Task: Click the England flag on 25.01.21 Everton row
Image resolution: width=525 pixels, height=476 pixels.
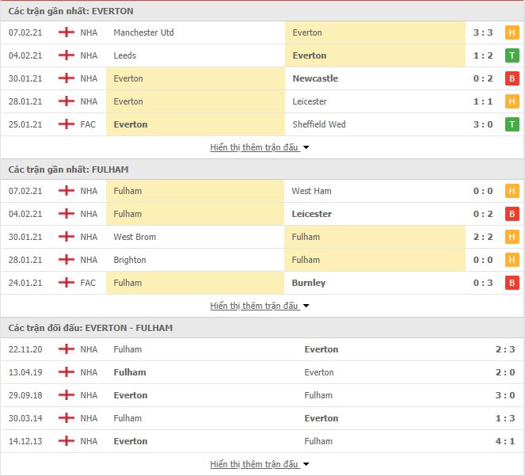Action: tap(67, 124)
